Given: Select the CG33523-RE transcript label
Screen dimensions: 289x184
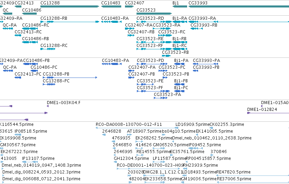Looking at the screenshot, I should 150,38.
